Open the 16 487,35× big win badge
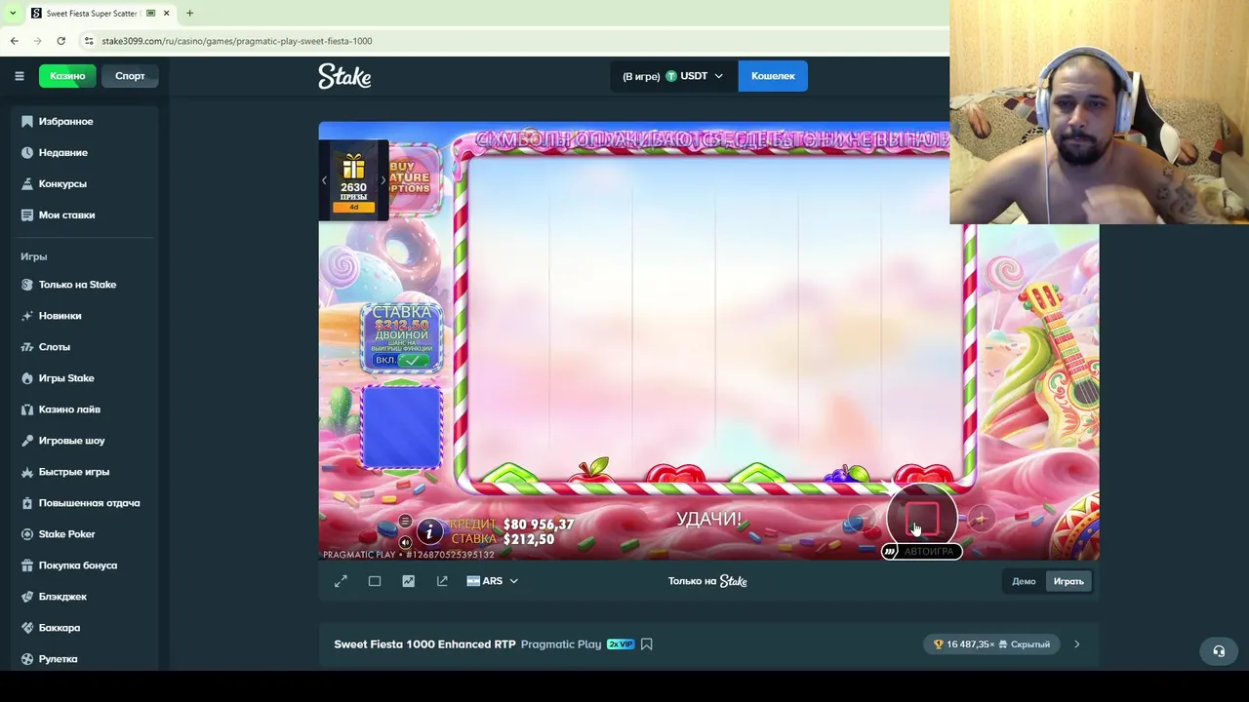Image resolution: width=1249 pixels, height=702 pixels. point(991,644)
